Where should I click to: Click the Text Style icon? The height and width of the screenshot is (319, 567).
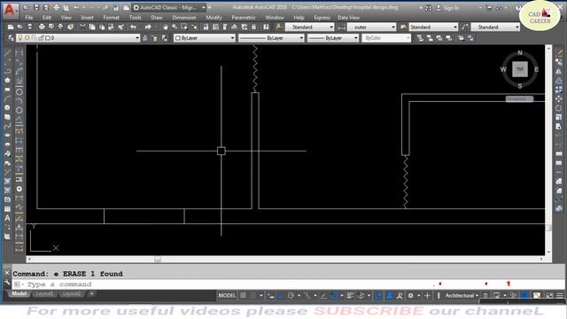279,27
